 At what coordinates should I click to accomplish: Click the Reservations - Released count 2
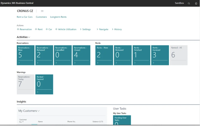tap(39, 55)
